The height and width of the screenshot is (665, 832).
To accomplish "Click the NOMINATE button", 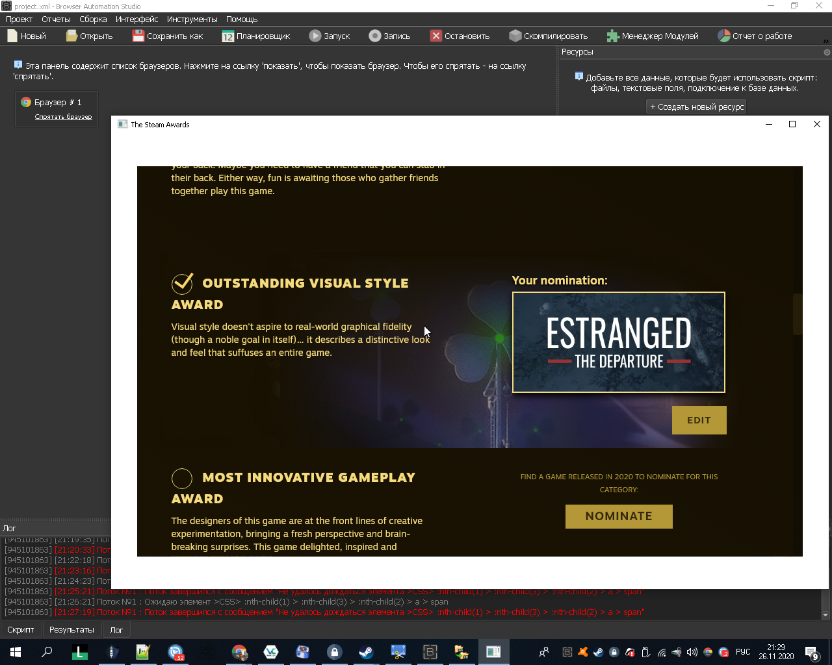I will 619,516.
